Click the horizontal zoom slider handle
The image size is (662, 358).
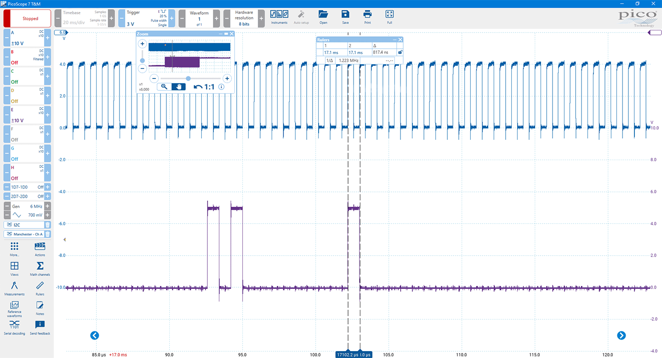click(188, 78)
